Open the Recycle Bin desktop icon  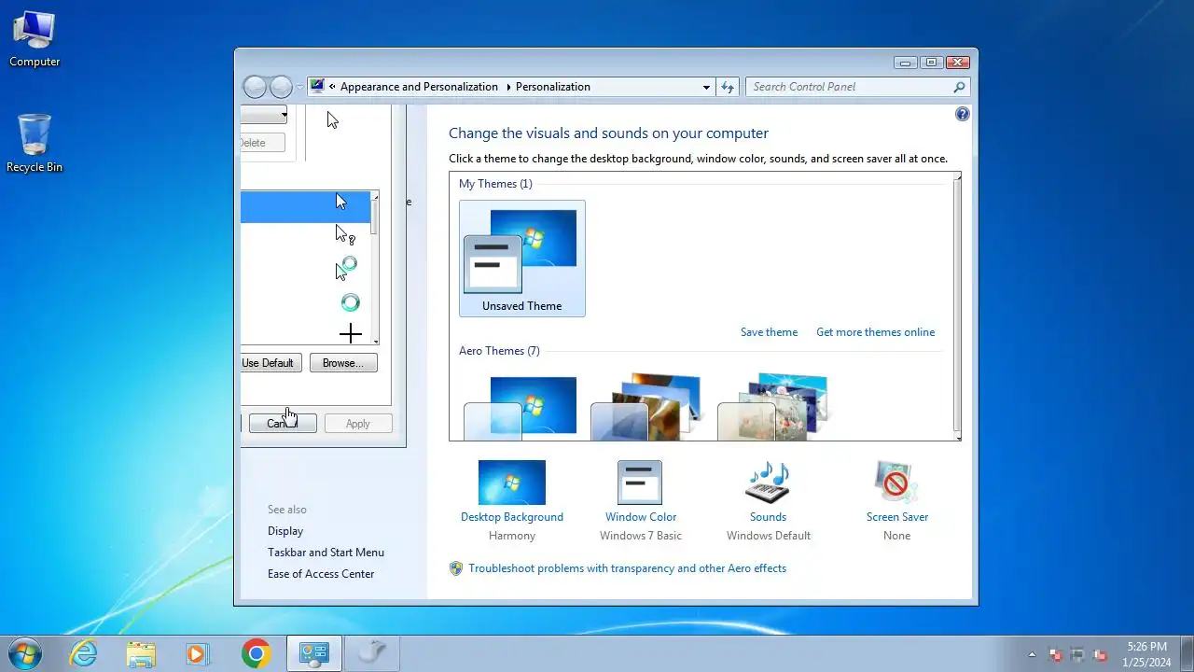tap(35, 144)
